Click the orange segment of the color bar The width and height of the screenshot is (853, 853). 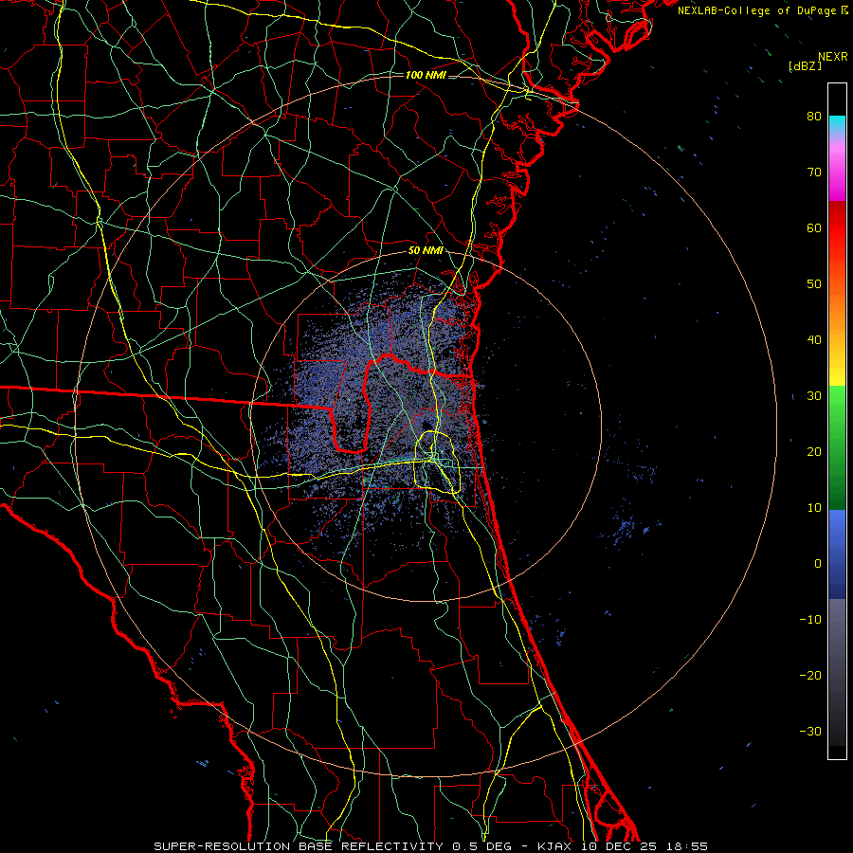point(837,310)
